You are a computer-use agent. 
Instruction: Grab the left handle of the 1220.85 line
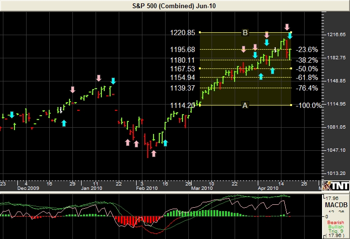pos(200,32)
